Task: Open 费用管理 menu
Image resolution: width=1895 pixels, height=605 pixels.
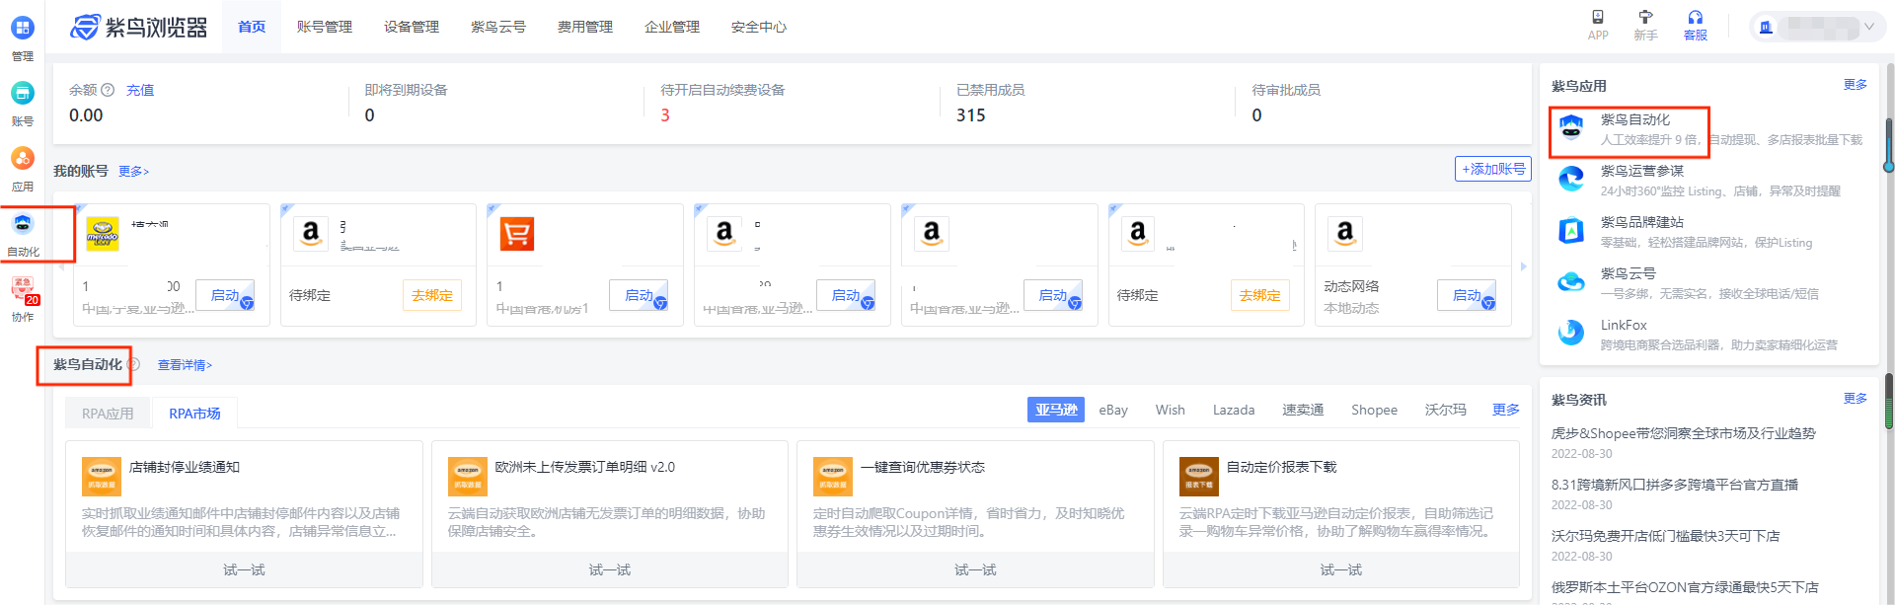Action: pos(585,27)
